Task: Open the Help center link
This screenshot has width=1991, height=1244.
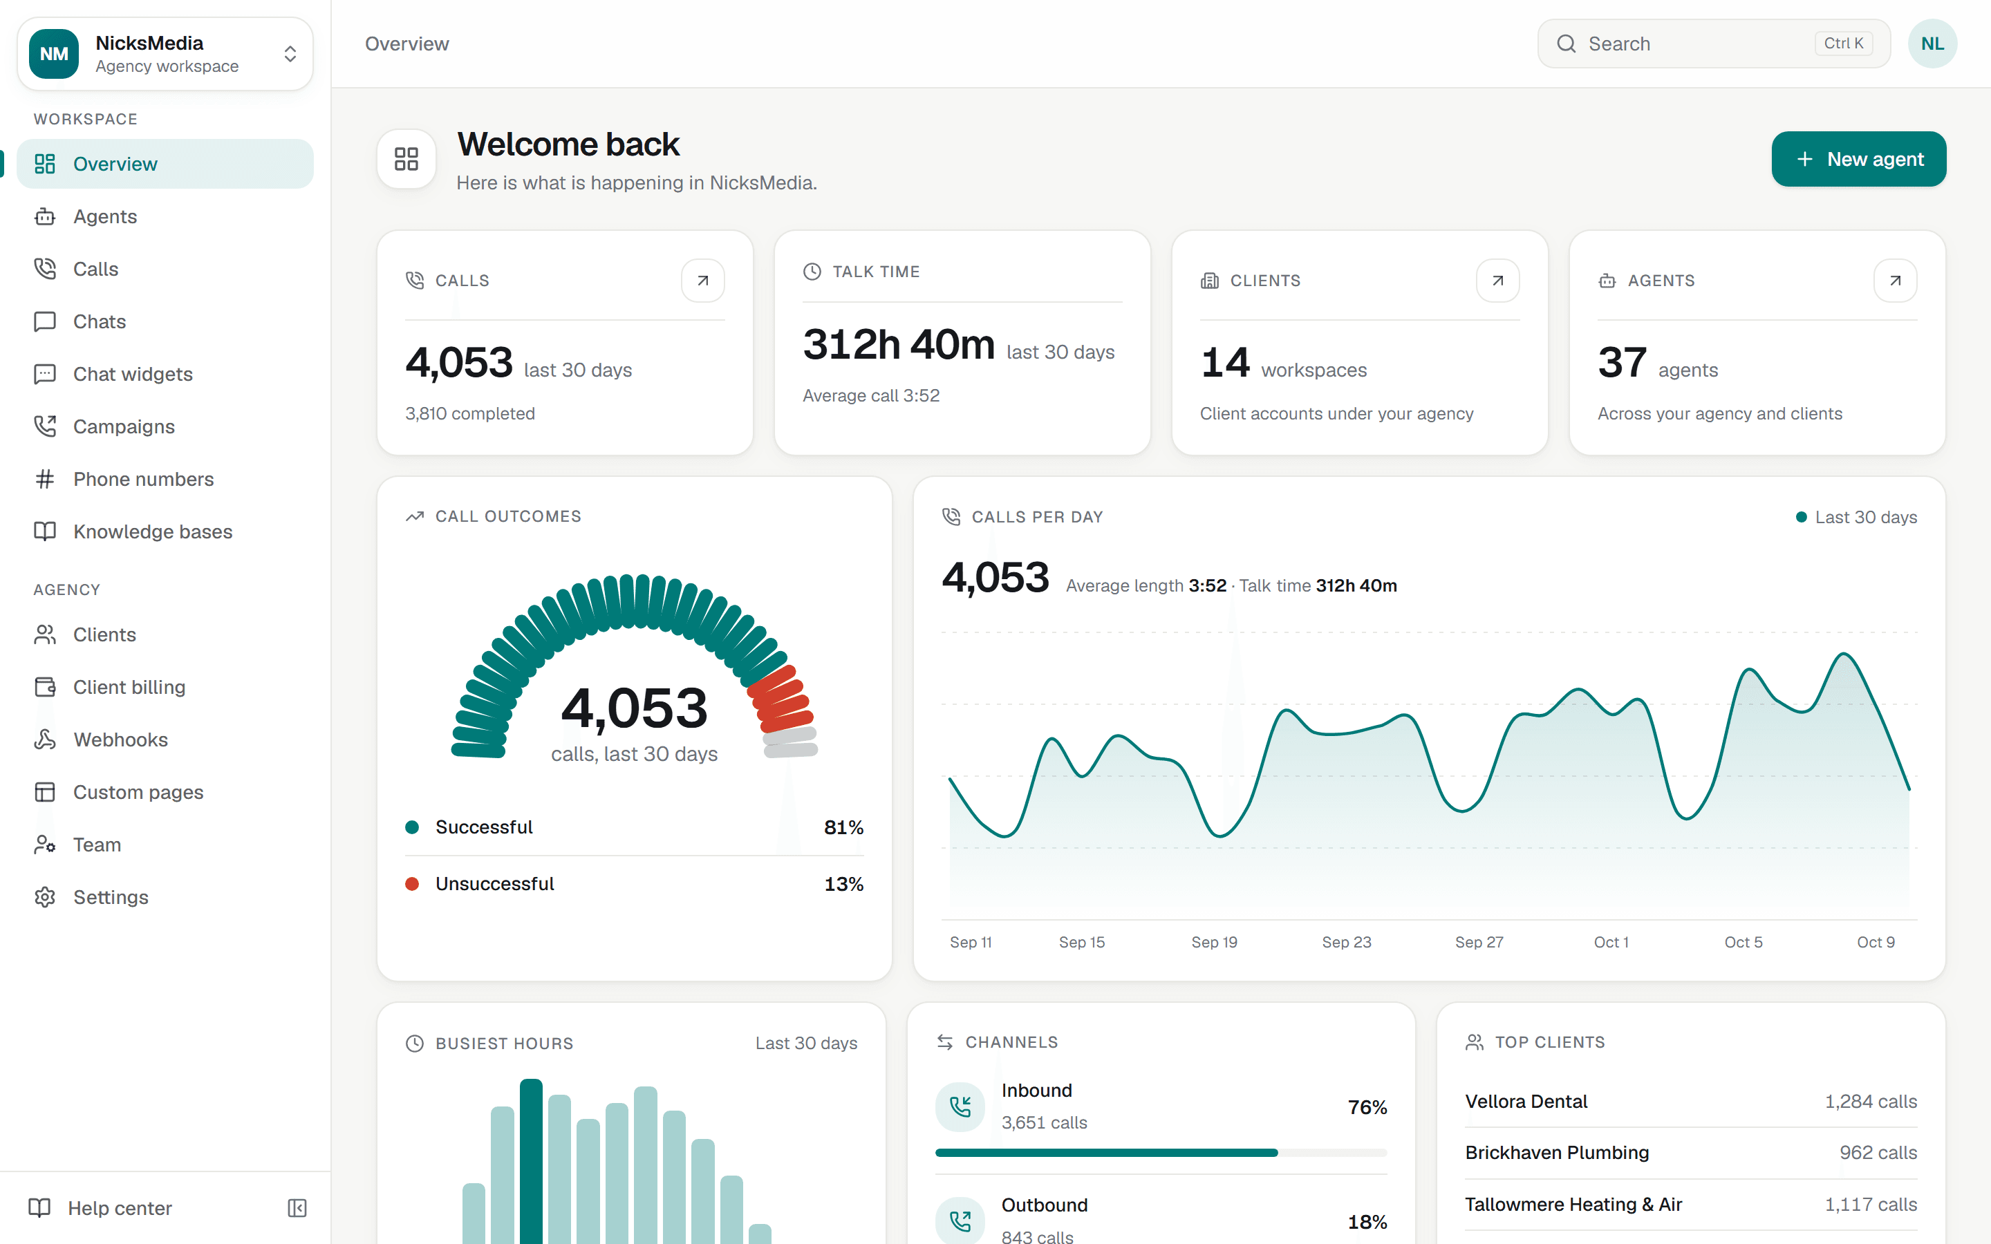Action: [x=100, y=1208]
